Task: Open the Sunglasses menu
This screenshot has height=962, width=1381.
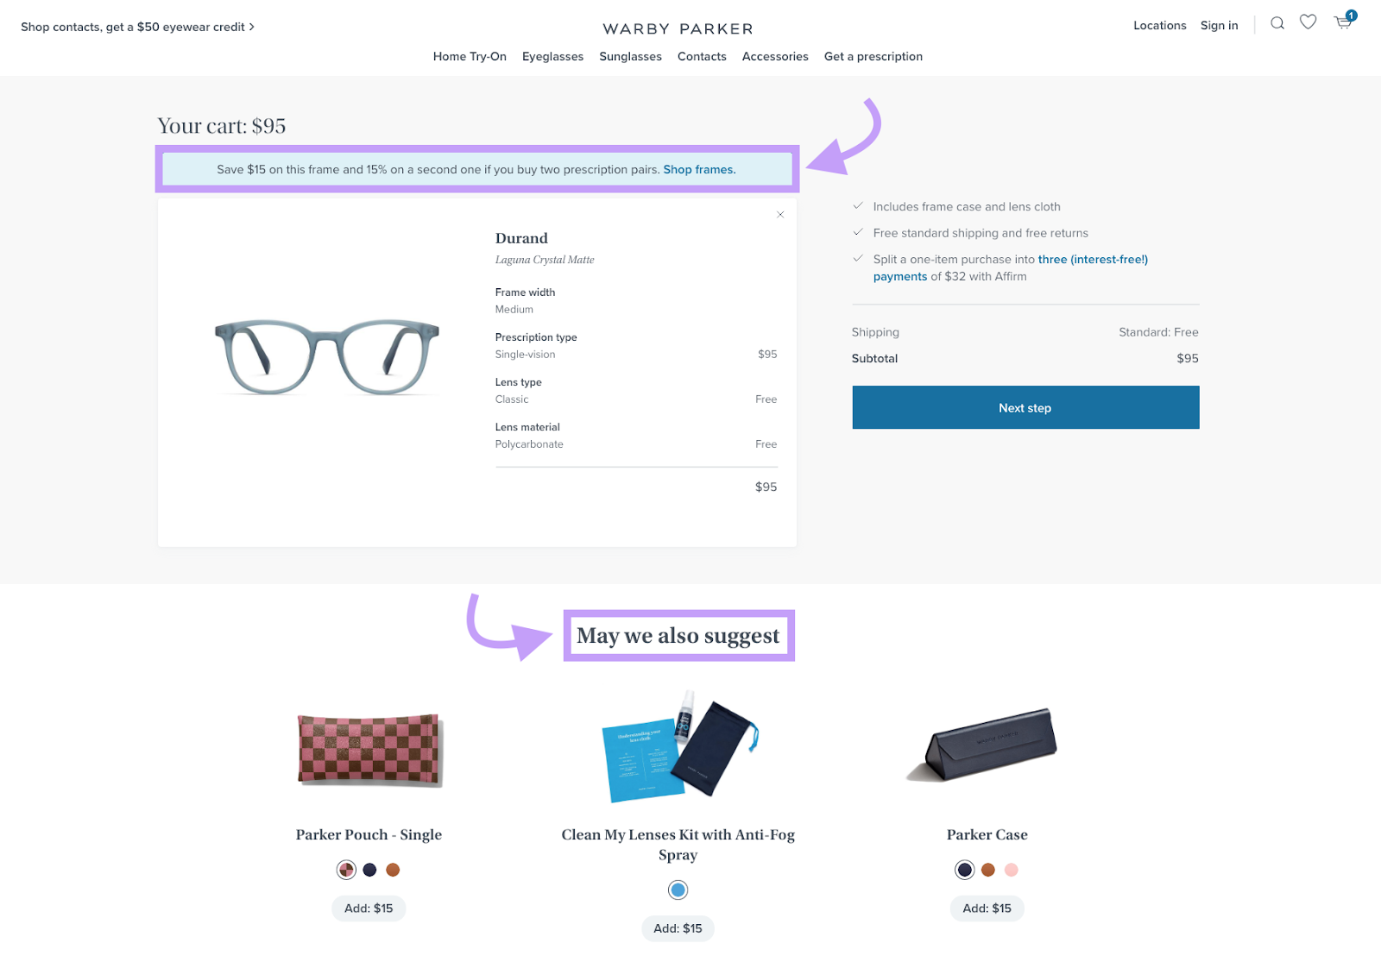Action: coord(630,56)
